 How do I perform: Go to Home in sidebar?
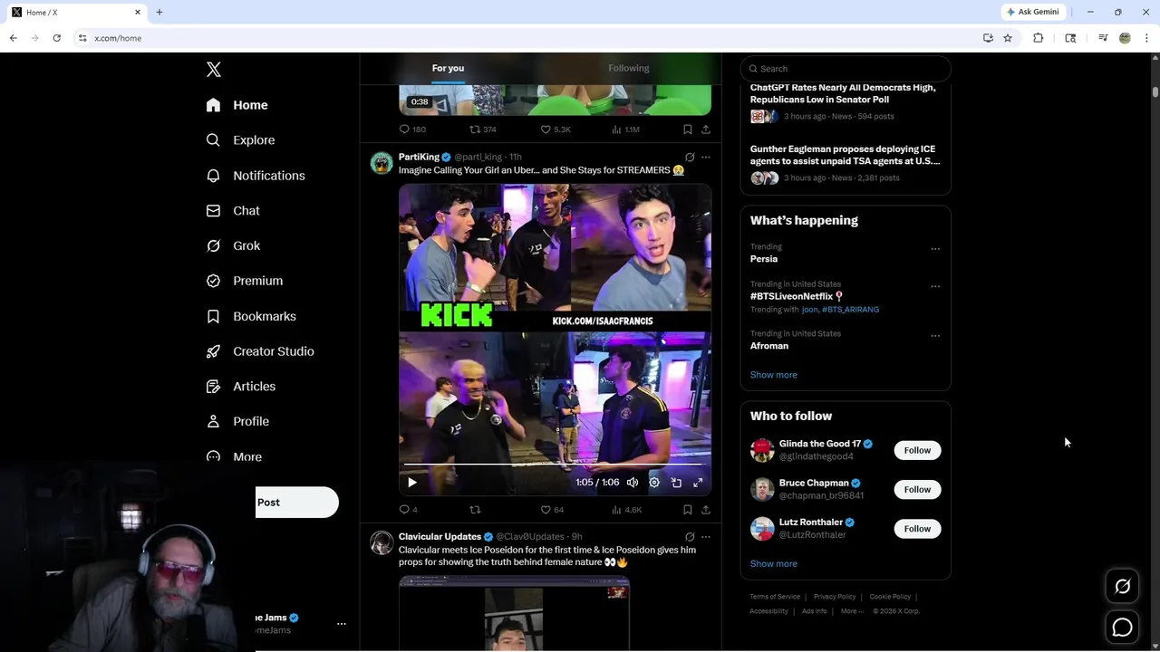[x=237, y=105]
